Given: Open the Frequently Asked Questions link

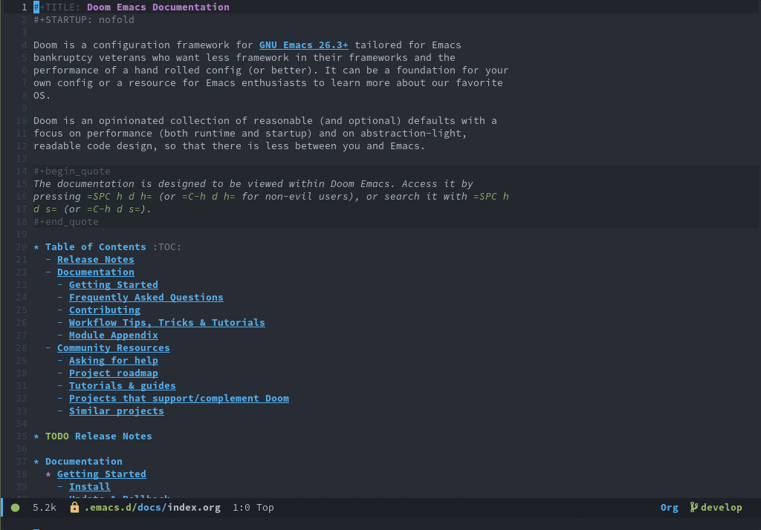Looking at the screenshot, I should click(146, 298).
